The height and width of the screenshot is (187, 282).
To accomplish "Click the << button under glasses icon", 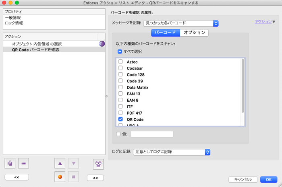I will (95, 178).
